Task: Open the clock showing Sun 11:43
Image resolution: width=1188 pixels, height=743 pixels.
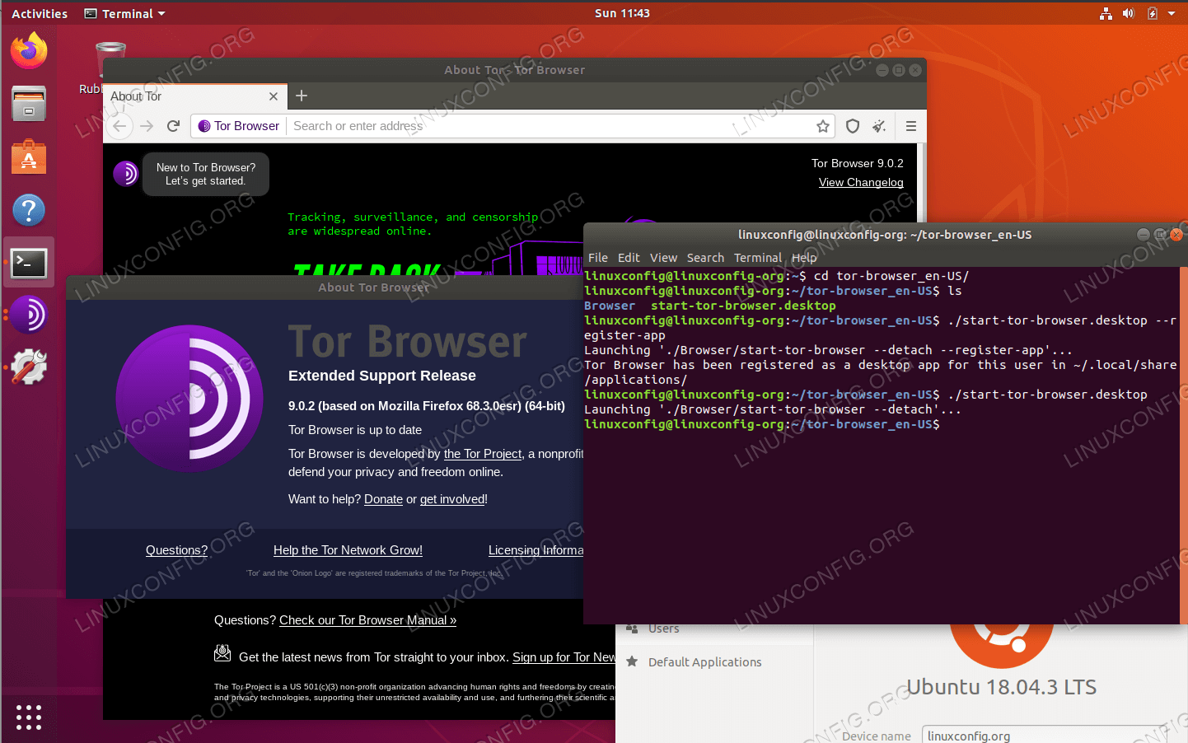Action: click(x=622, y=13)
